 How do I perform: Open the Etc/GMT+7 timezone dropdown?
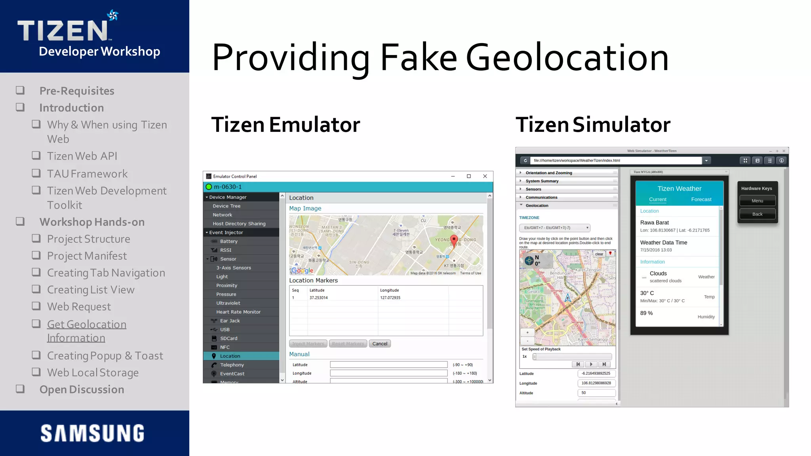coord(555,228)
